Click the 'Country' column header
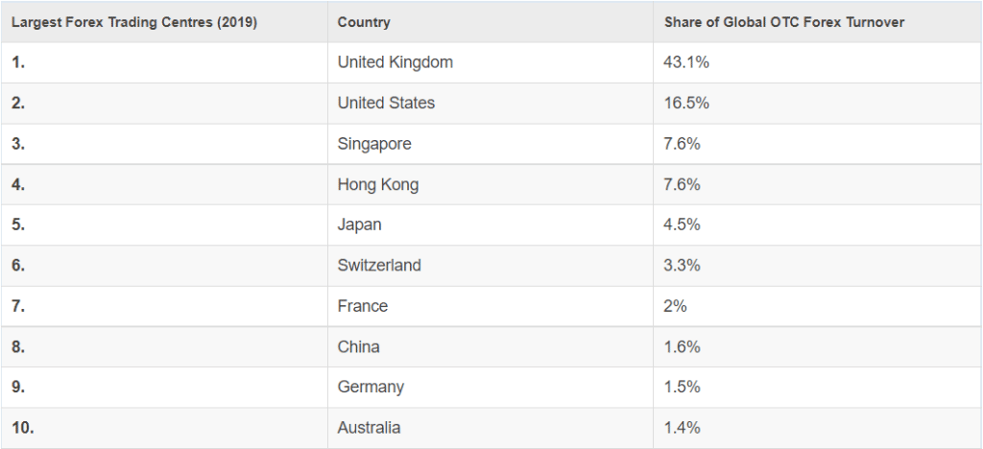 364,22
